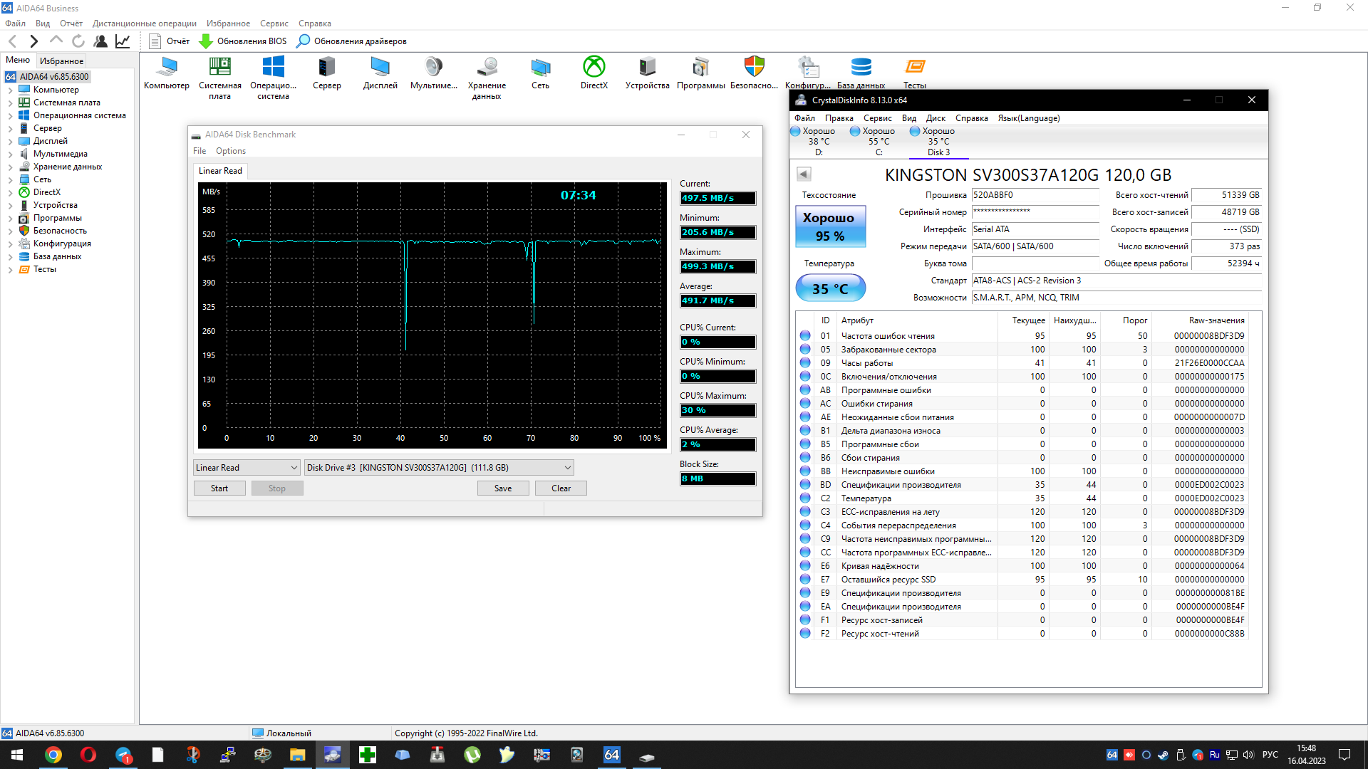
Task: Click the Стандарт ATA8-ACS field
Action: point(1116,281)
